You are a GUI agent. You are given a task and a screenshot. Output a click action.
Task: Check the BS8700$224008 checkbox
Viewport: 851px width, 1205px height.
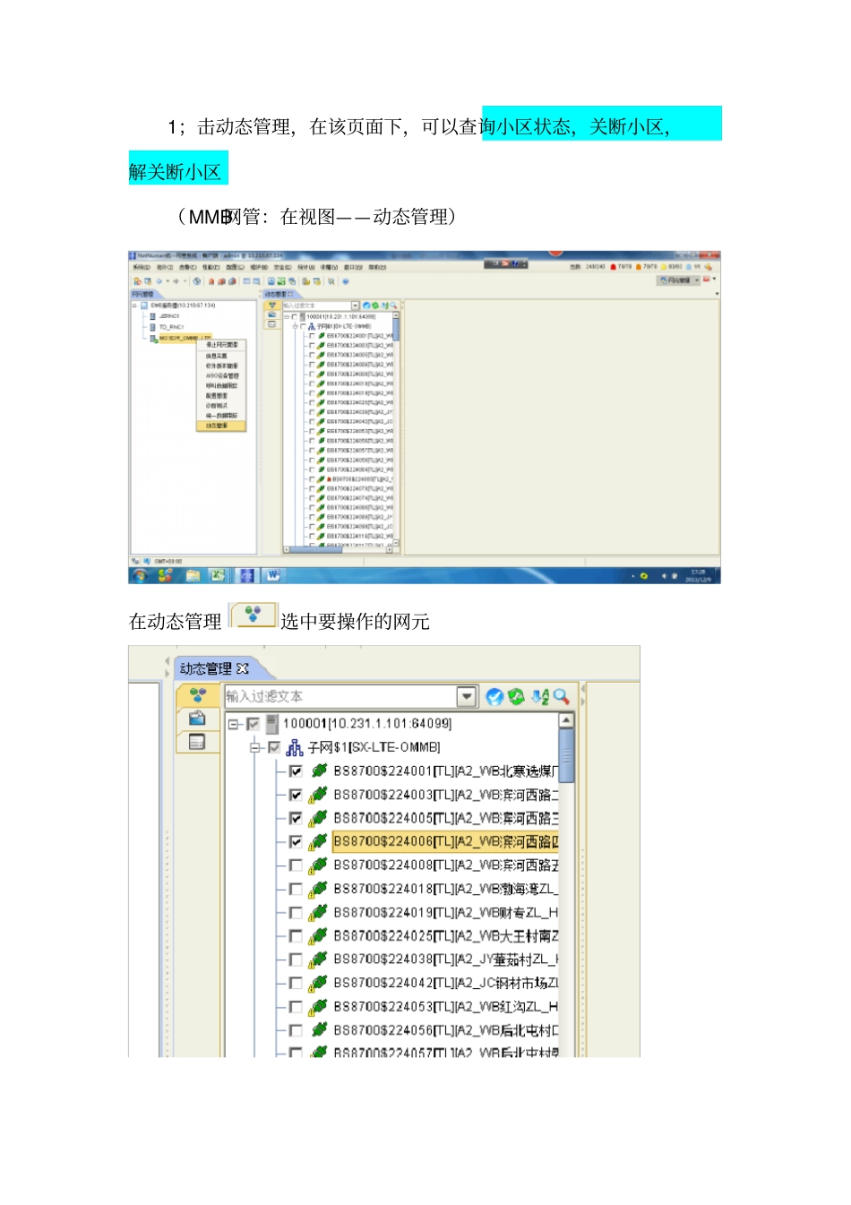point(295,865)
